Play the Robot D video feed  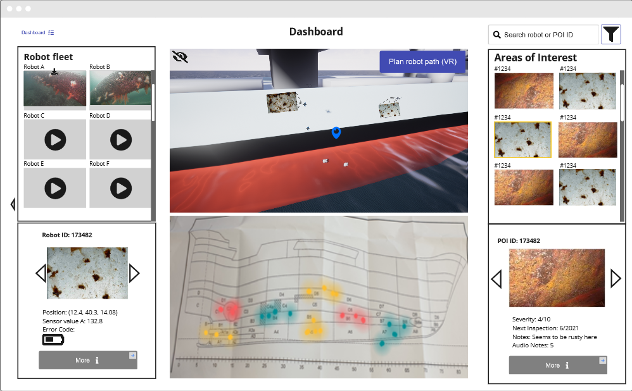click(x=120, y=139)
